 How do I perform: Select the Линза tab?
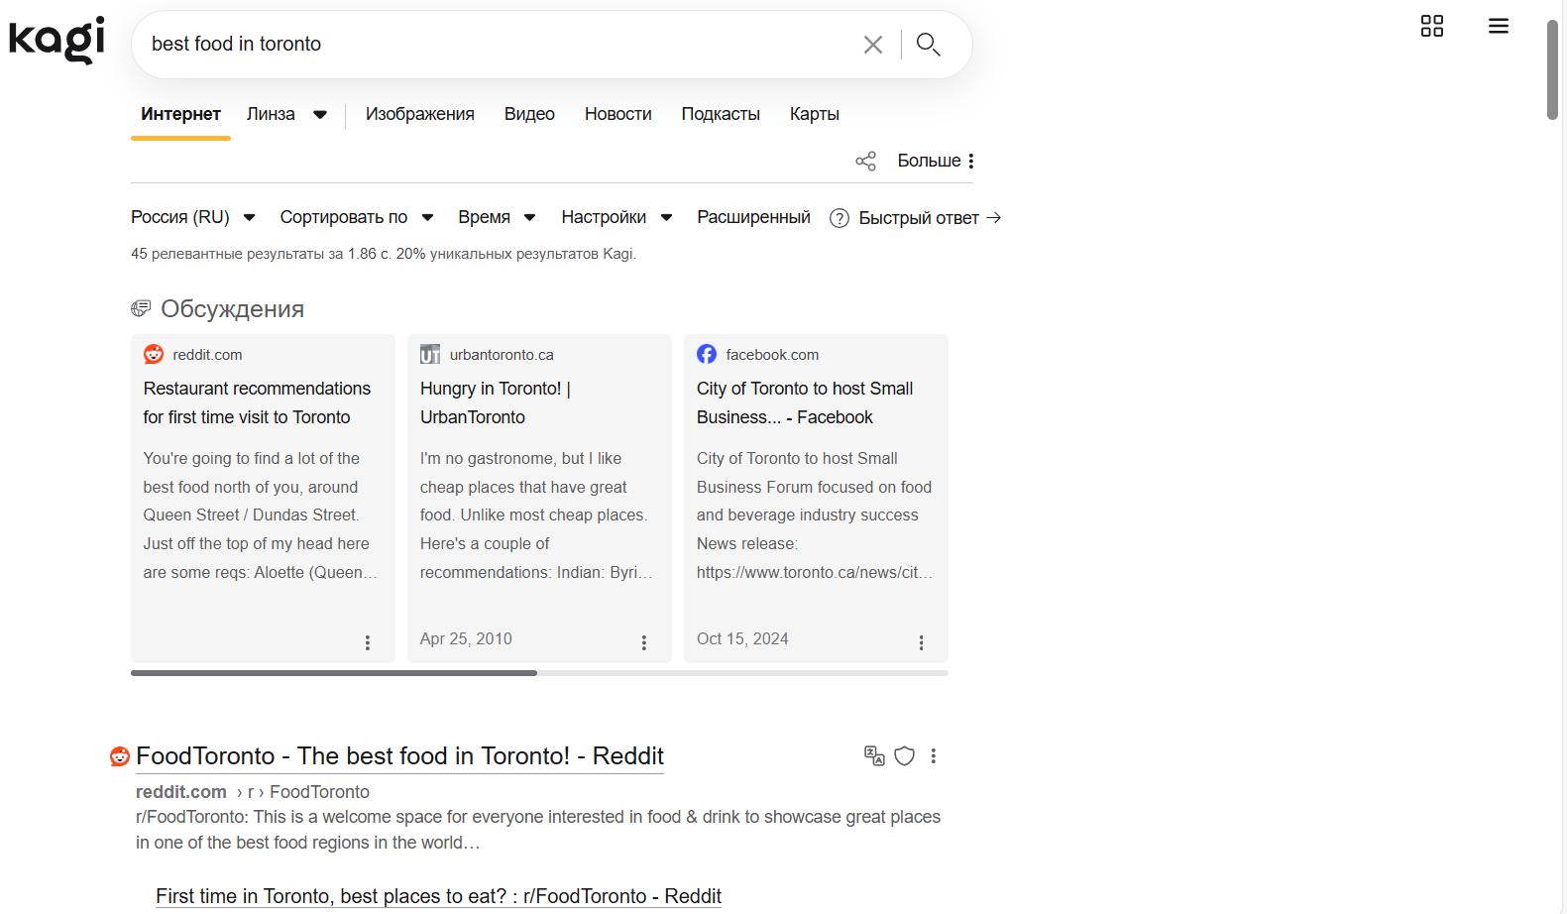click(x=271, y=114)
